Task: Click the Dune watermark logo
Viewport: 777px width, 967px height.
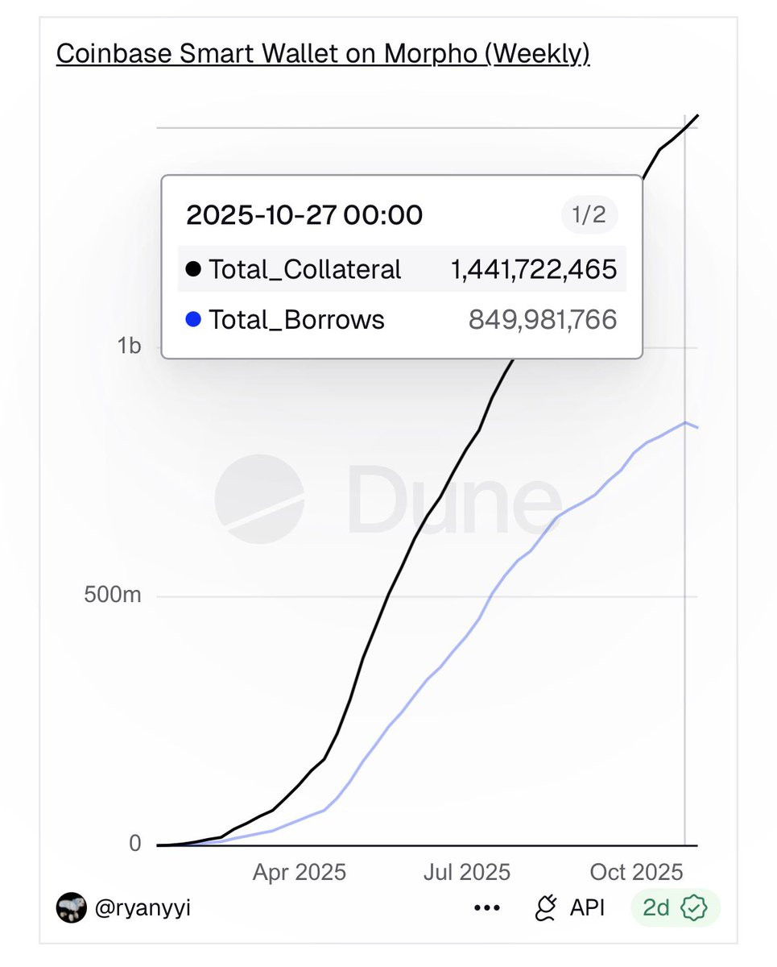Action: (x=388, y=499)
